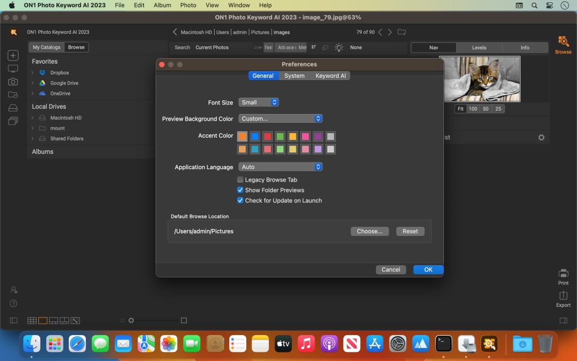Select the blue accent color swatch
The width and height of the screenshot is (577, 361).
tap(255, 137)
